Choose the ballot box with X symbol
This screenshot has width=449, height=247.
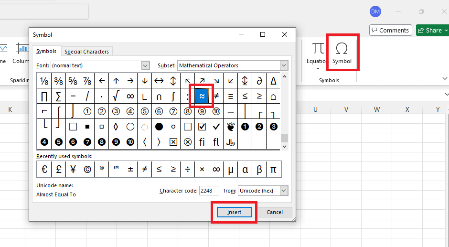(173, 142)
